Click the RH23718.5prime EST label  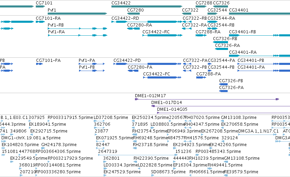click(x=150, y=145)
